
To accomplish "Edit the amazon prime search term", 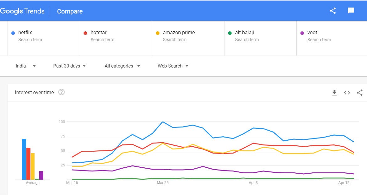I will [x=179, y=33].
